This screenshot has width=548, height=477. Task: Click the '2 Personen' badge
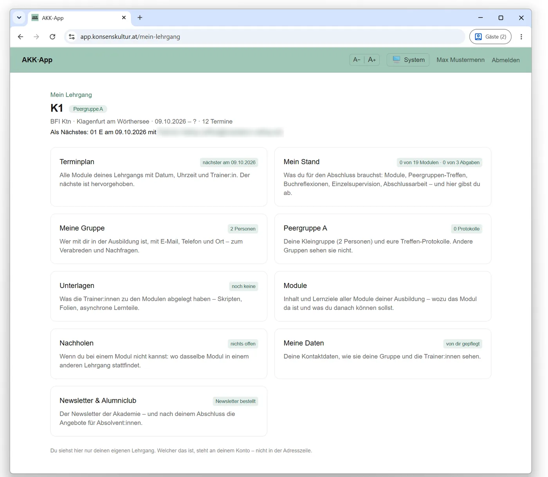coord(243,229)
